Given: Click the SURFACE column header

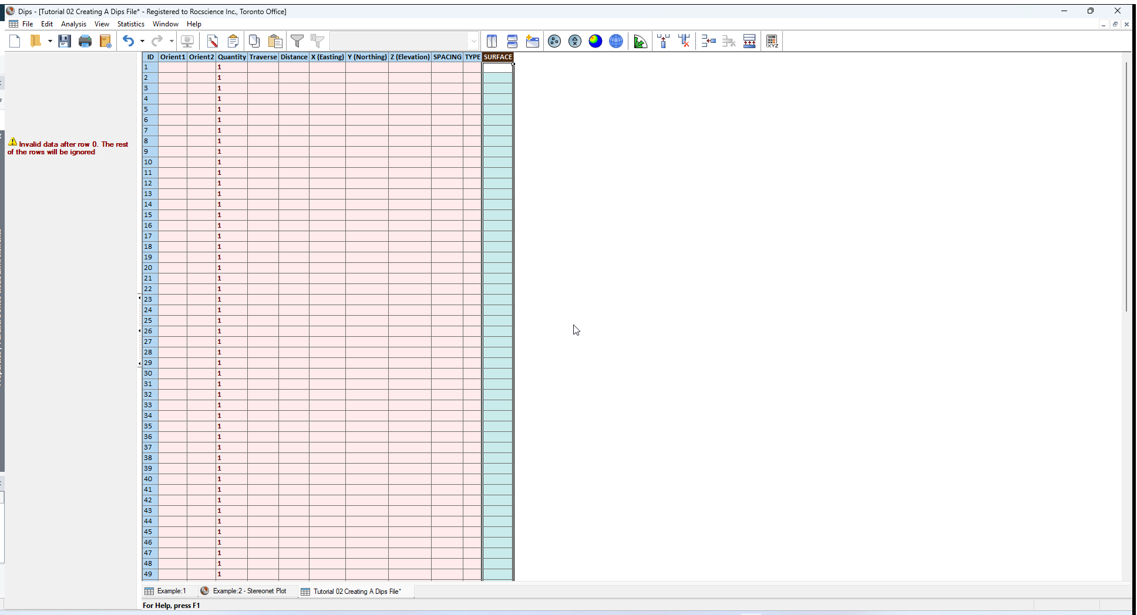Looking at the screenshot, I should (x=498, y=57).
